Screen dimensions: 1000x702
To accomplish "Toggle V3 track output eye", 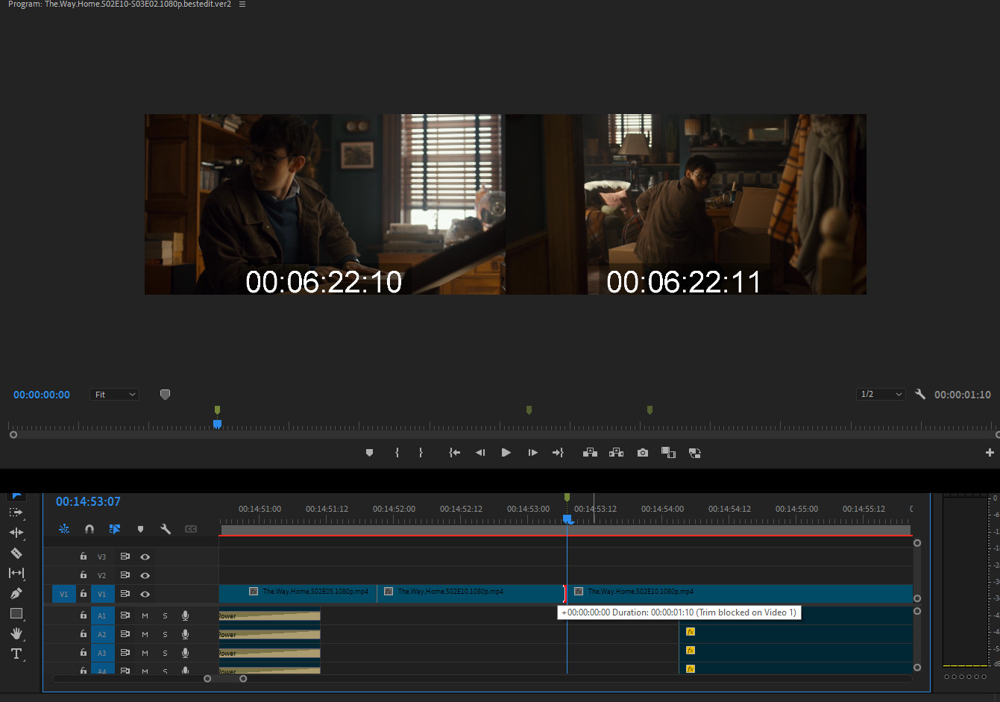I will (x=145, y=557).
